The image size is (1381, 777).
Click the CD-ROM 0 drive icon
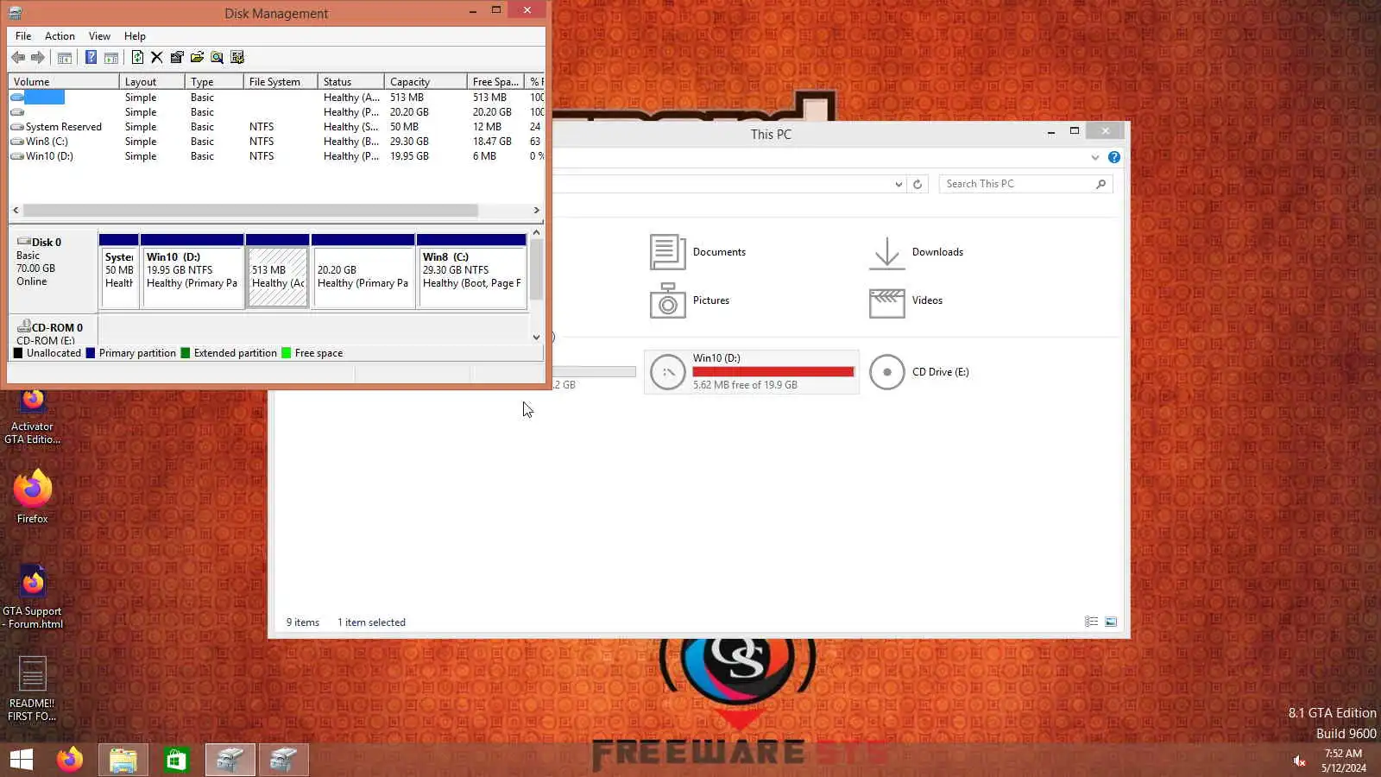23,326
